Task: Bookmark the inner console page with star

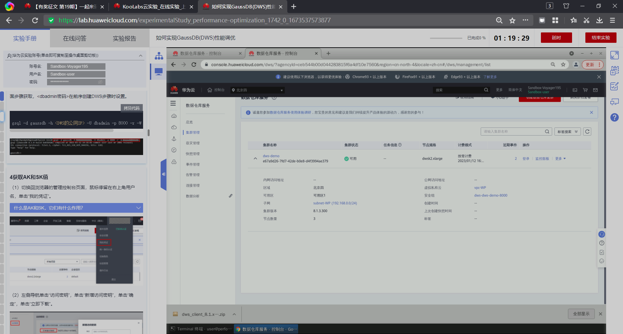Action: coord(563,65)
